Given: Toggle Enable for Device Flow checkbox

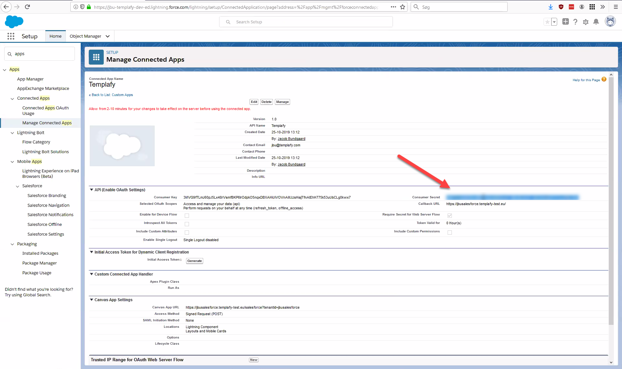Looking at the screenshot, I should (x=187, y=215).
